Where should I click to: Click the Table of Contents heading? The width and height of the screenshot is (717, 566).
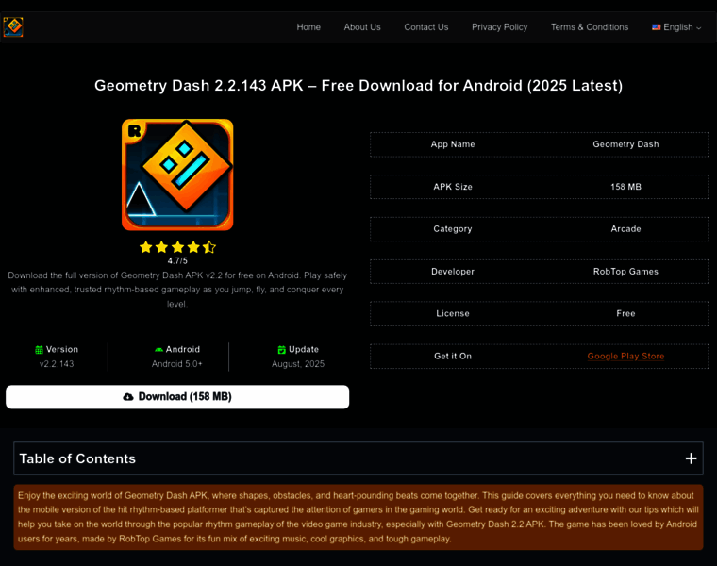pos(77,458)
